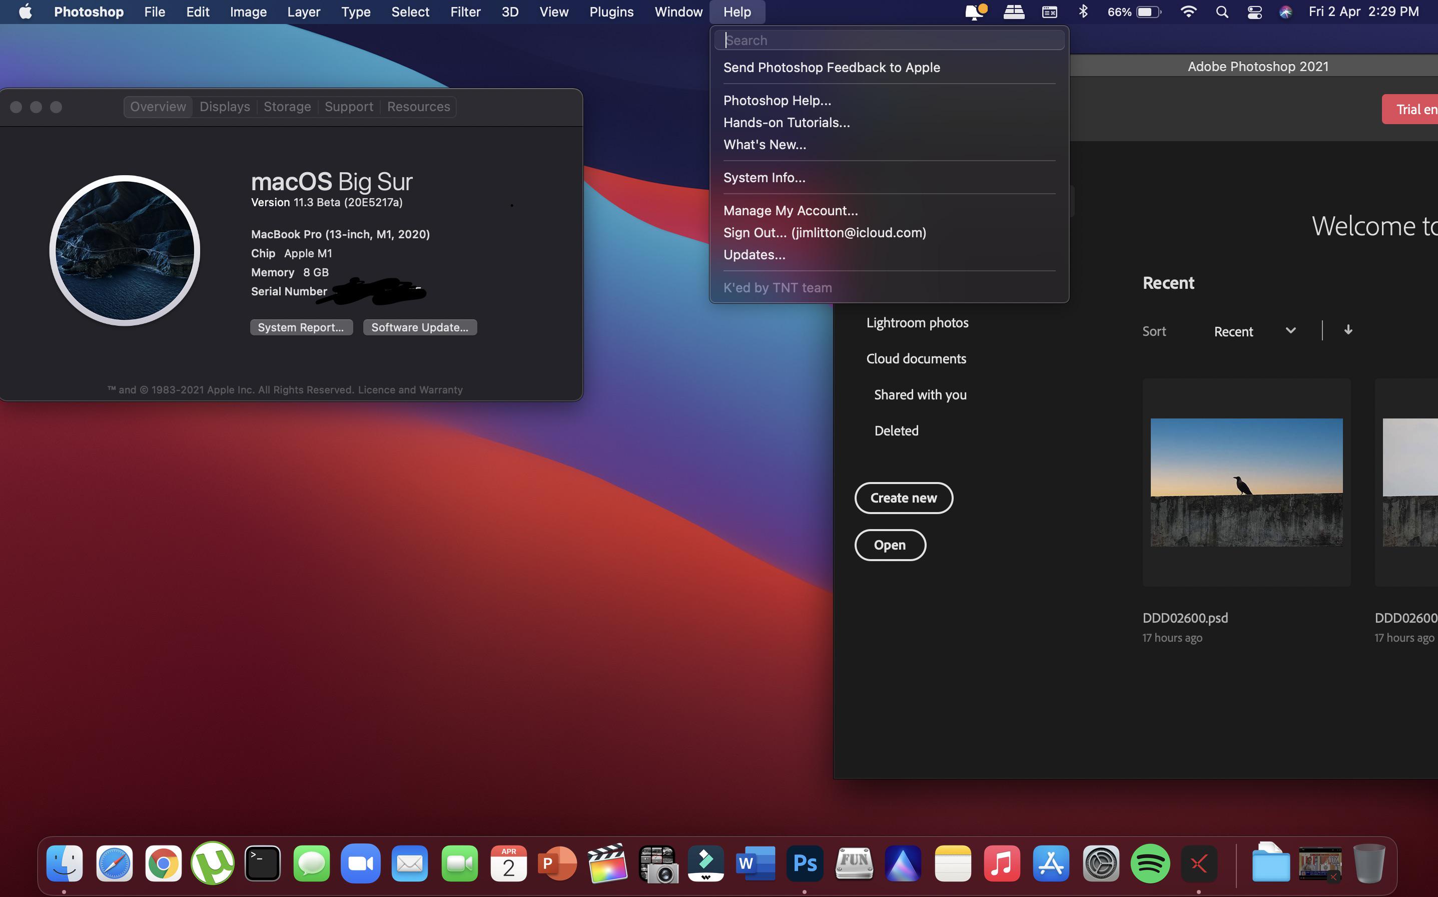Open Photoshop from the Dock
1438x897 pixels.
coord(805,864)
